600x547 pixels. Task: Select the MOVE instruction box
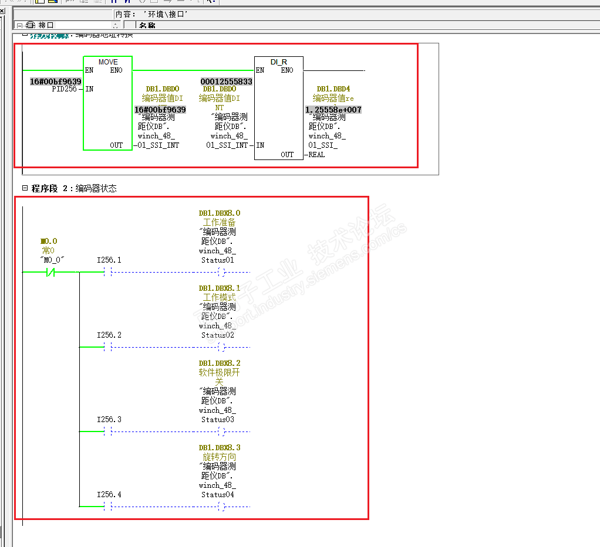pos(108,103)
